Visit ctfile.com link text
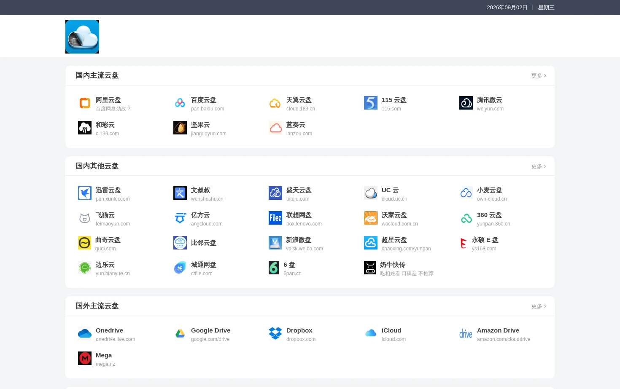The height and width of the screenshot is (389, 620). (x=202, y=274)
